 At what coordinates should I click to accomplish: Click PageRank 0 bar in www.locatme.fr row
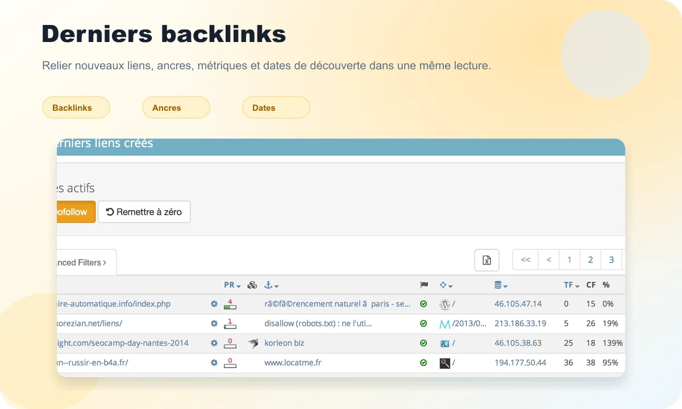(x=230, y=362)
